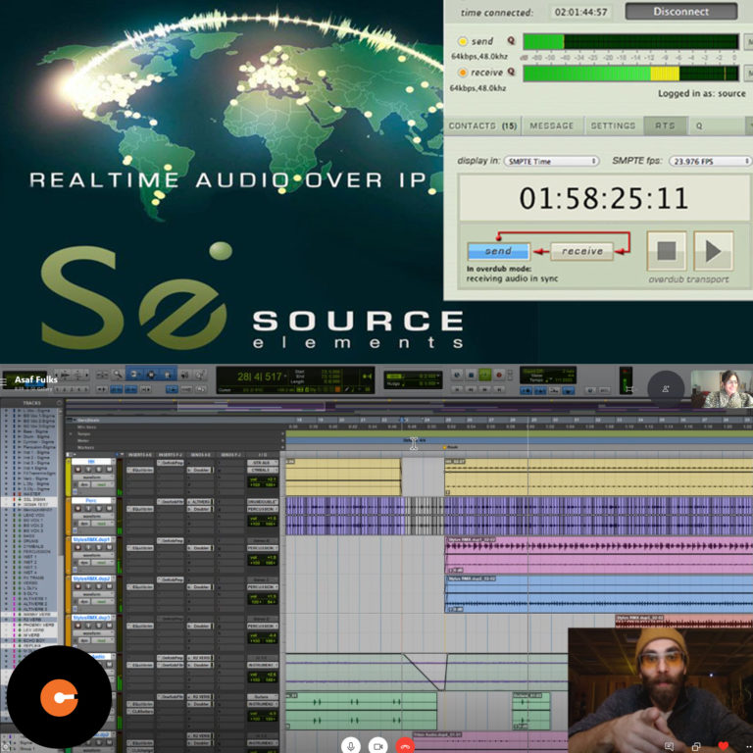The image size is (753, 753).
Task: Click the green Play button in Pro Tools transport
Action: (485, 375)
